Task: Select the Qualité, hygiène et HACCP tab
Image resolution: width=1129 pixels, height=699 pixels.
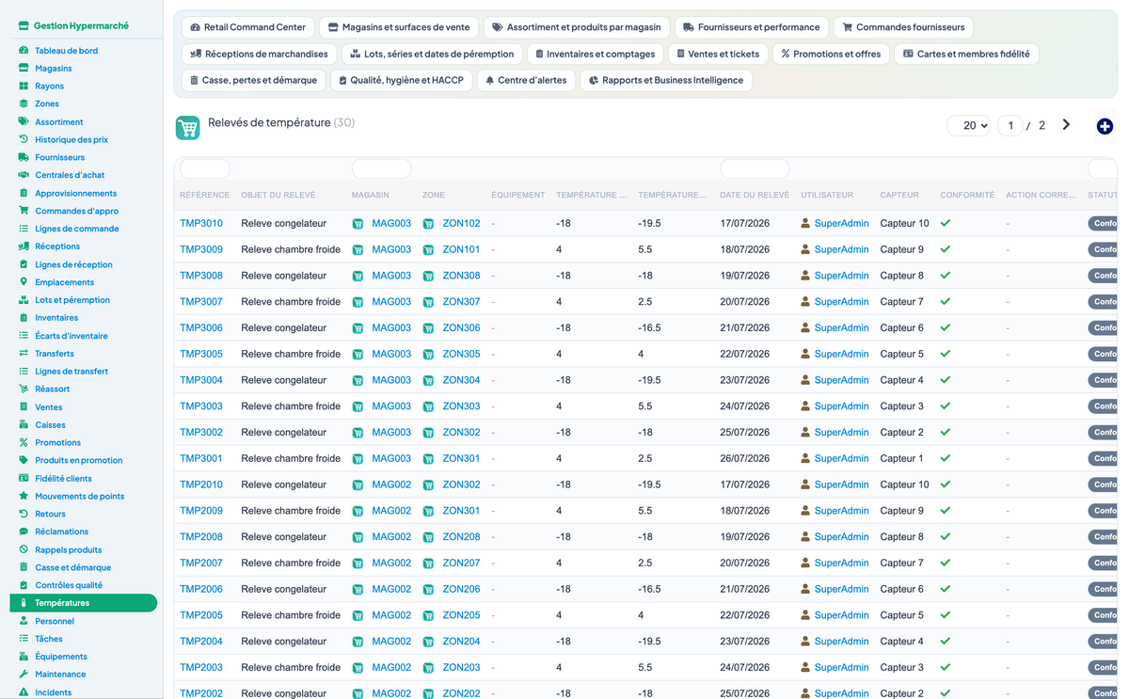Action: coord(402,80)
